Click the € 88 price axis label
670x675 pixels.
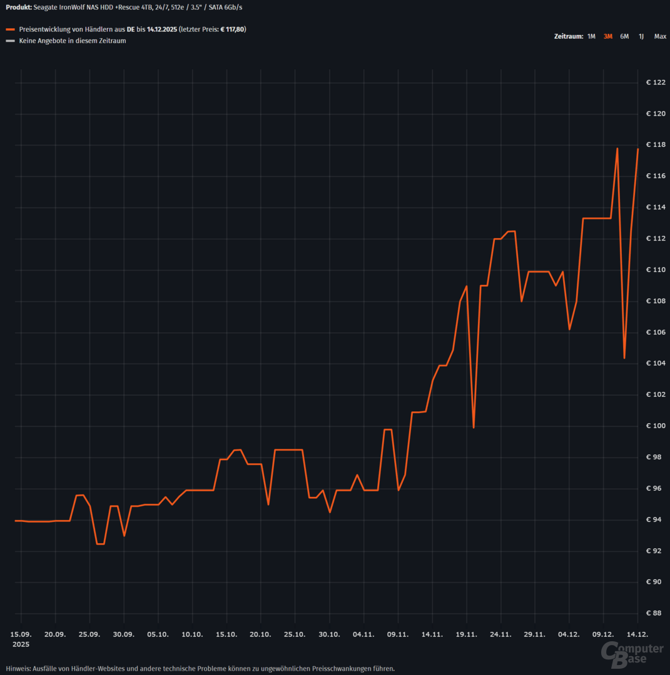pyautogui.click(x=656, y=613)
